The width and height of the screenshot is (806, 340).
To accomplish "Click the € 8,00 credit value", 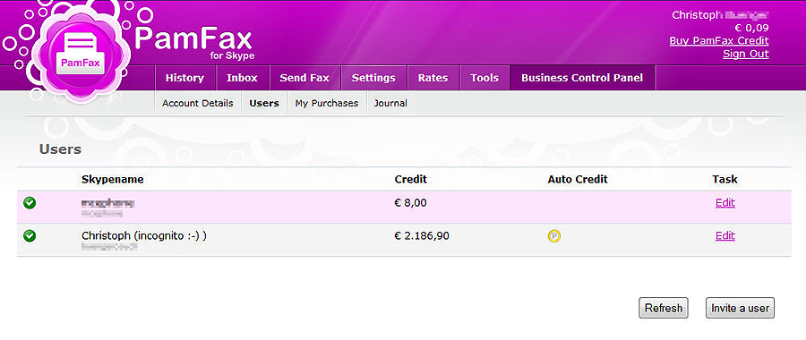I will pyautogui.click(x=410, y=203).
